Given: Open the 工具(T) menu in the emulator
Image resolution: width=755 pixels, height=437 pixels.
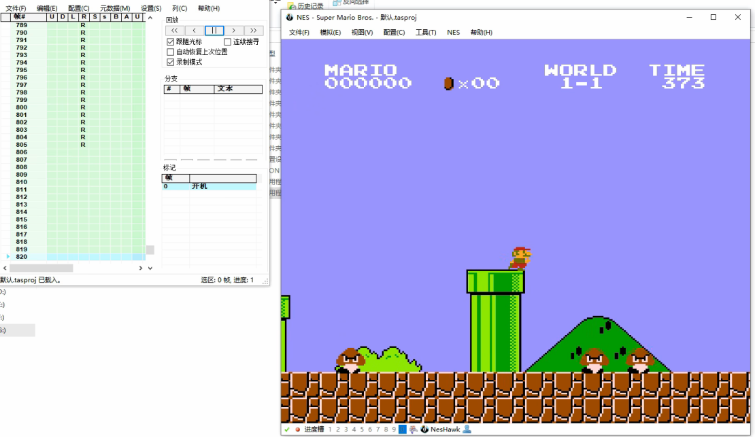Looking at the screenshot, I should click(x=426, y=32).
